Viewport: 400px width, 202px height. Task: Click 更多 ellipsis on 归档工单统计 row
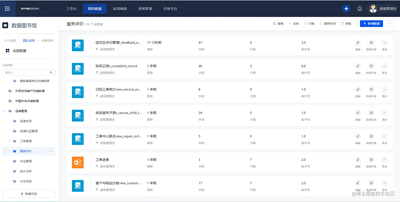pos(384,89)
